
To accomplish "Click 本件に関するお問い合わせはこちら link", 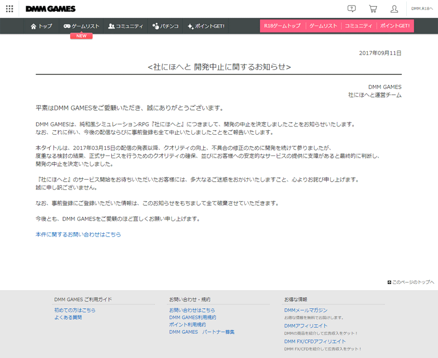I will click(78, 235).
